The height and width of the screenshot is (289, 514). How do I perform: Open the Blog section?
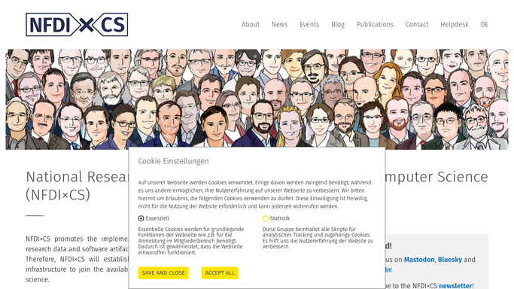click(x=338, y=25)
